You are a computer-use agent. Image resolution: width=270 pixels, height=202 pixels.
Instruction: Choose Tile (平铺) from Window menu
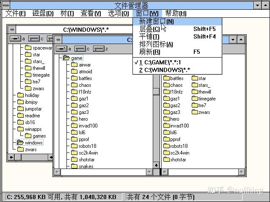[x=177, y=37]
